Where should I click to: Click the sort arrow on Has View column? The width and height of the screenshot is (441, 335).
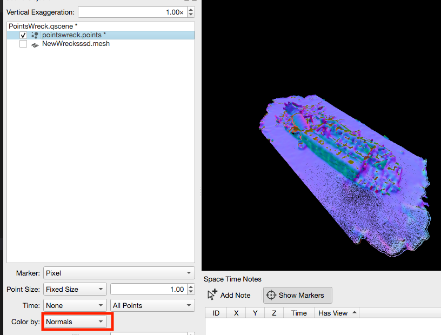(355, 313)
